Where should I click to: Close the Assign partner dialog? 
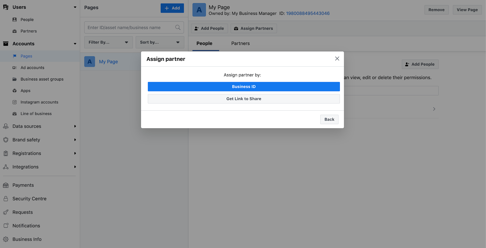click(x=337, y=59)
